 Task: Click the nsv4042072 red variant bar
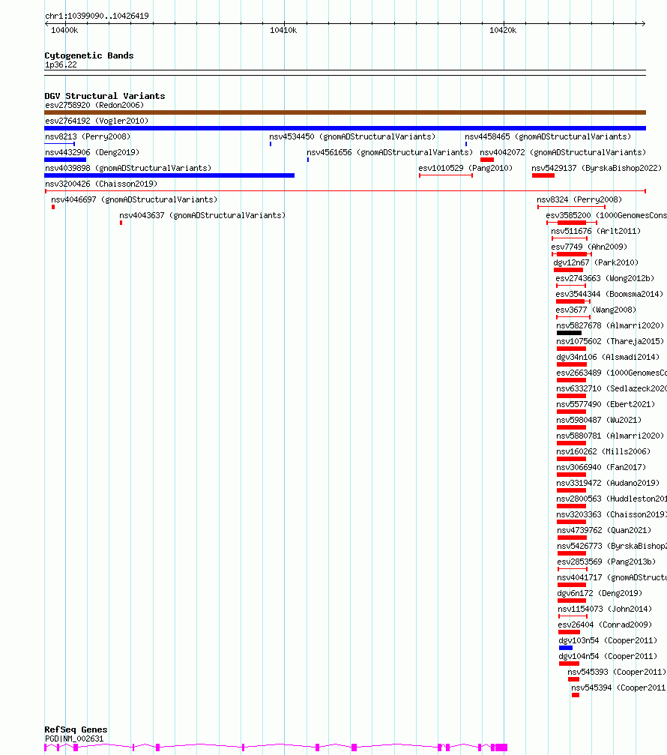pos(487,160)
